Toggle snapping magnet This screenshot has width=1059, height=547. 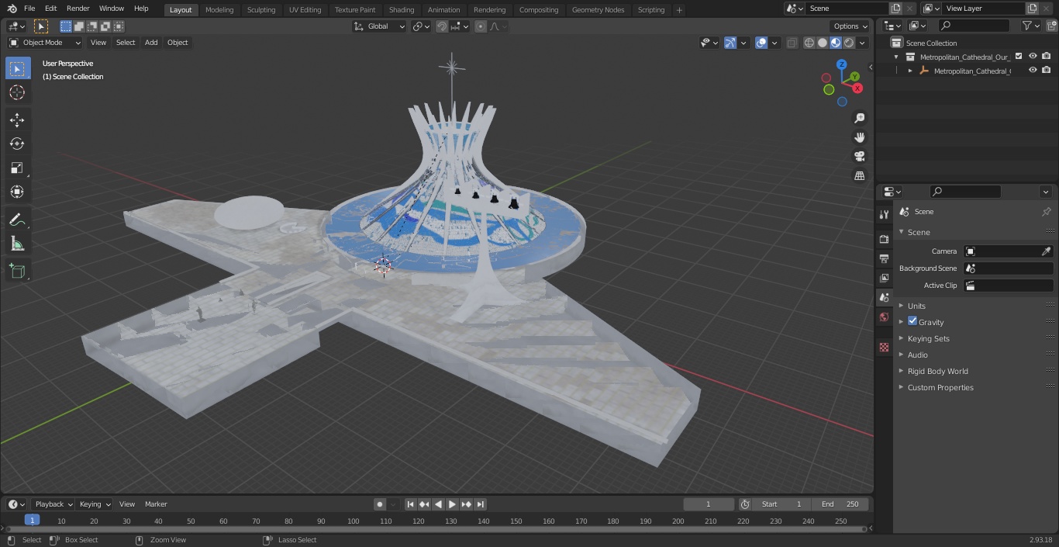point(442,26)
